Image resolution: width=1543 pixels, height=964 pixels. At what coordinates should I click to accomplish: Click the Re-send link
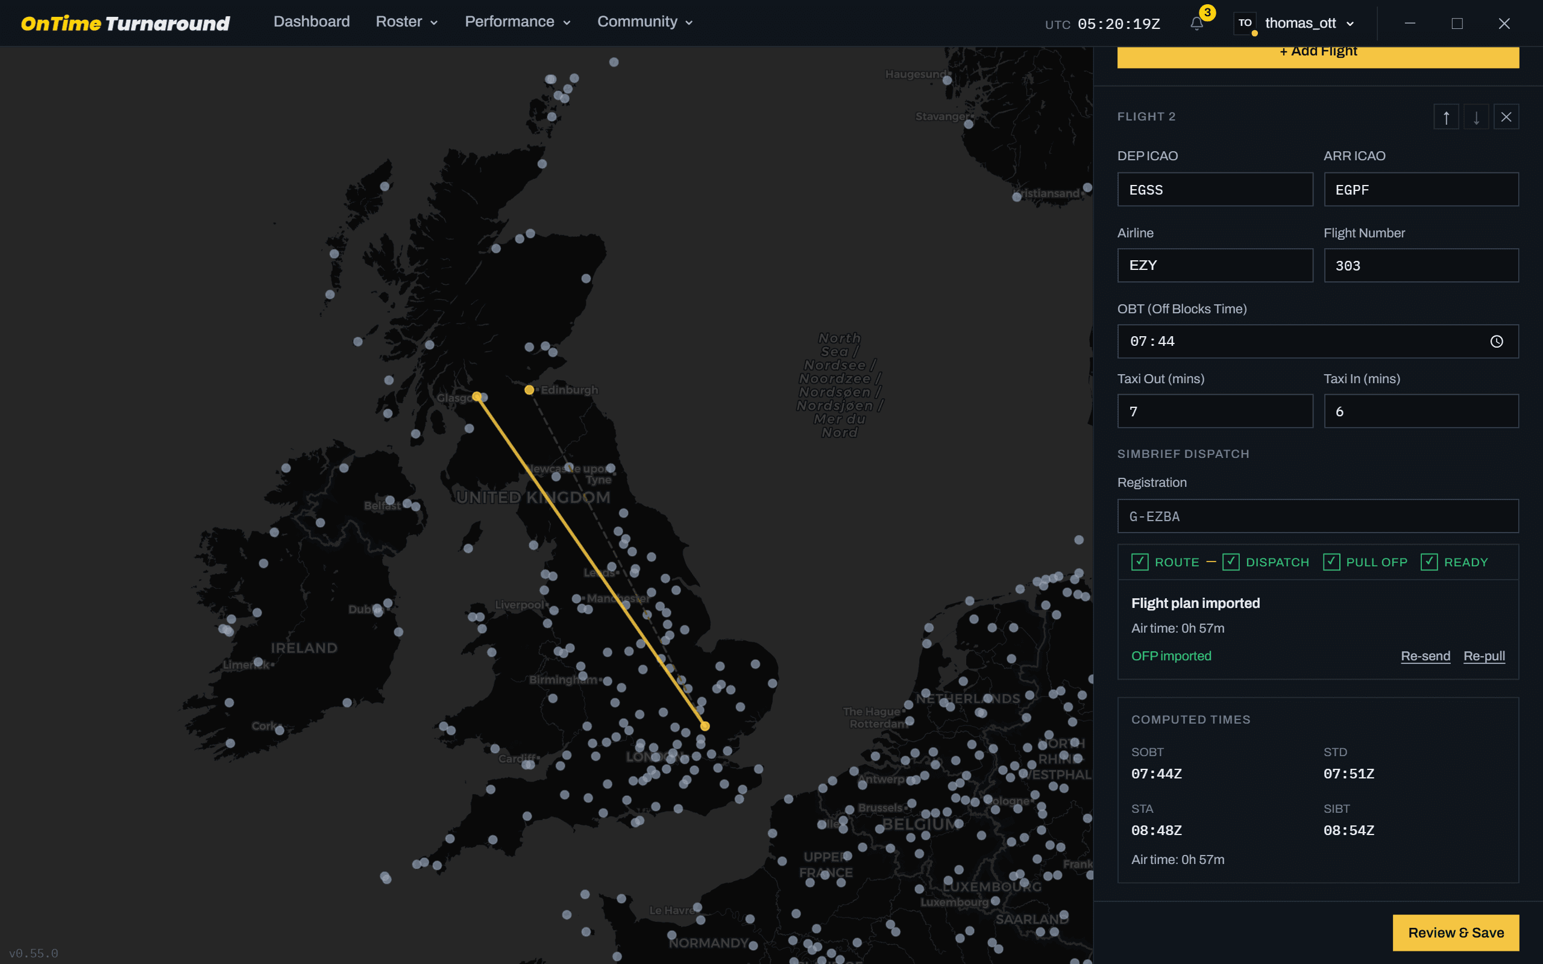(x=1425, y=656)
